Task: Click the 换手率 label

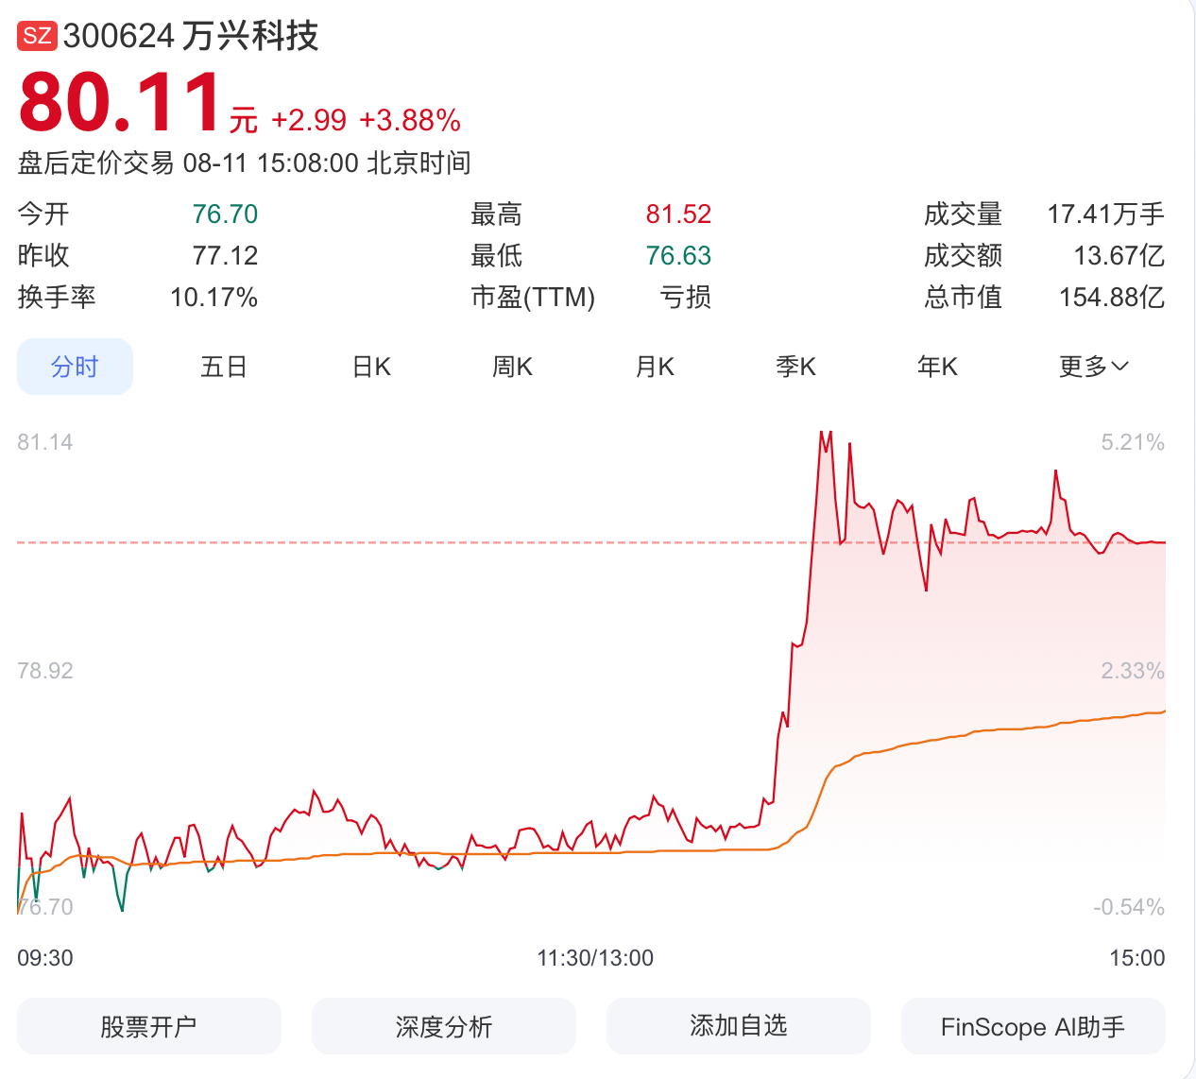Action: click(57, 298)
